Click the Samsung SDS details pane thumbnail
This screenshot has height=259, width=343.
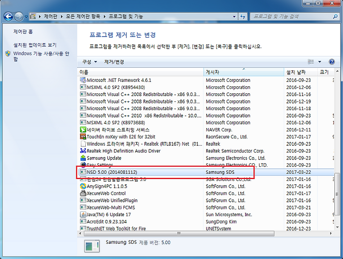click(92, 246)
